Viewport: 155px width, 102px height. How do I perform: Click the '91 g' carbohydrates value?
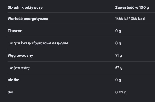(x=118, y=56)
